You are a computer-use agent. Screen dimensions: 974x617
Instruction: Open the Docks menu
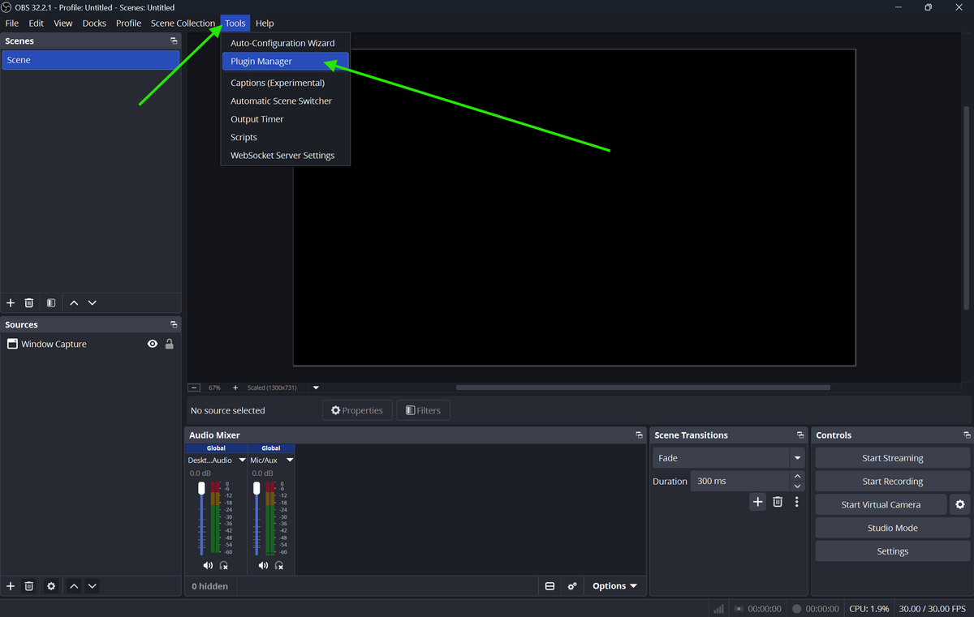(x=94, y=23)
